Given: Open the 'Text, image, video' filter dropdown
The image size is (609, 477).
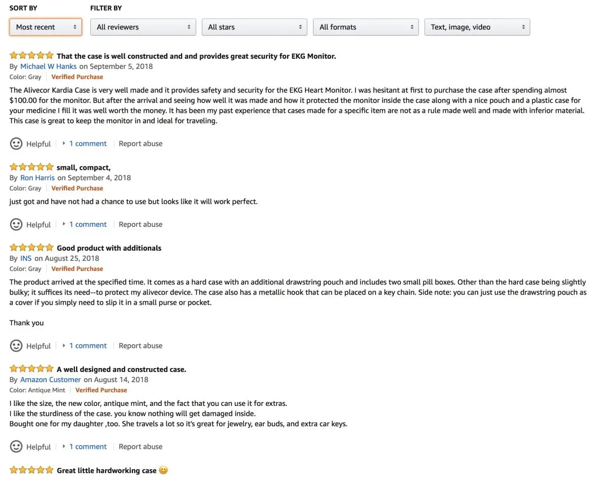Looking at the screenshot, I should point(477,27).
